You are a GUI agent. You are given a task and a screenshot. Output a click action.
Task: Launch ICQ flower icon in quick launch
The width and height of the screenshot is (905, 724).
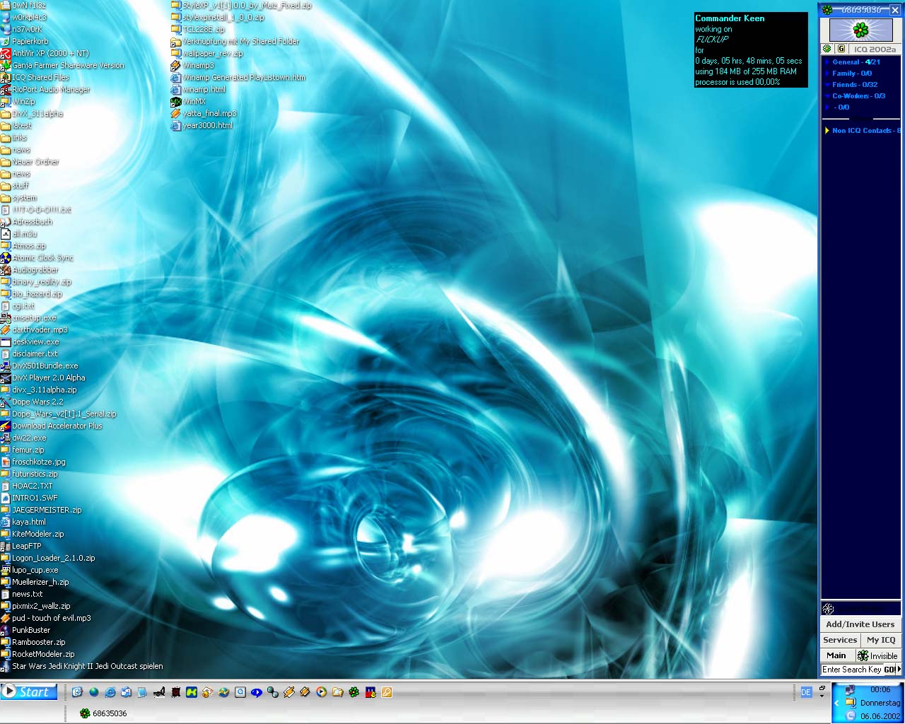click(354, 692)
